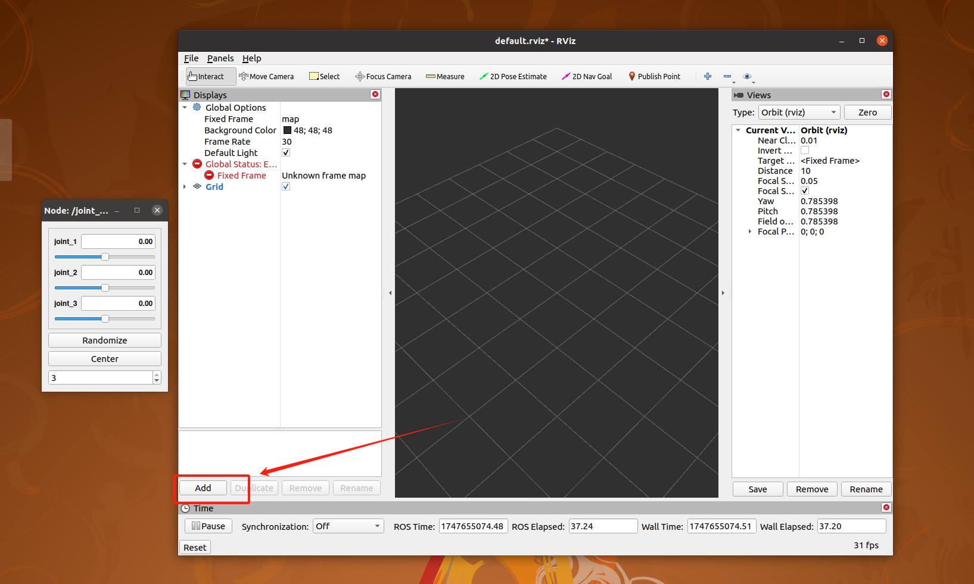Click the Global Options gear icon
This screenshot has height=584, width=974.
(197, 107)
